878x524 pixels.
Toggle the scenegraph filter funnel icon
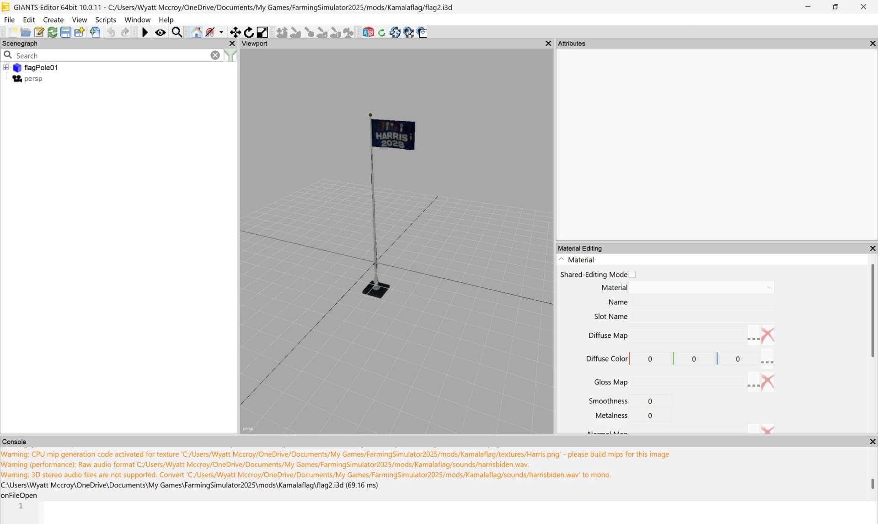tap(230, 55)
